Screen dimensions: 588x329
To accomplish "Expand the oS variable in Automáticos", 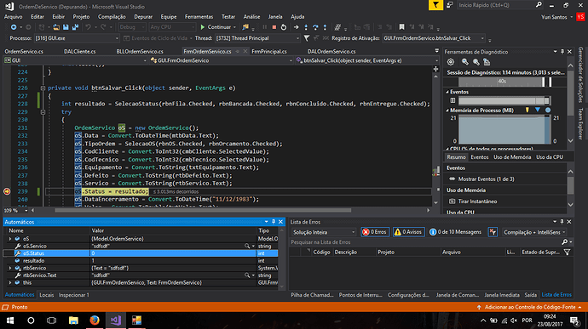I will [x=9, y=238].
